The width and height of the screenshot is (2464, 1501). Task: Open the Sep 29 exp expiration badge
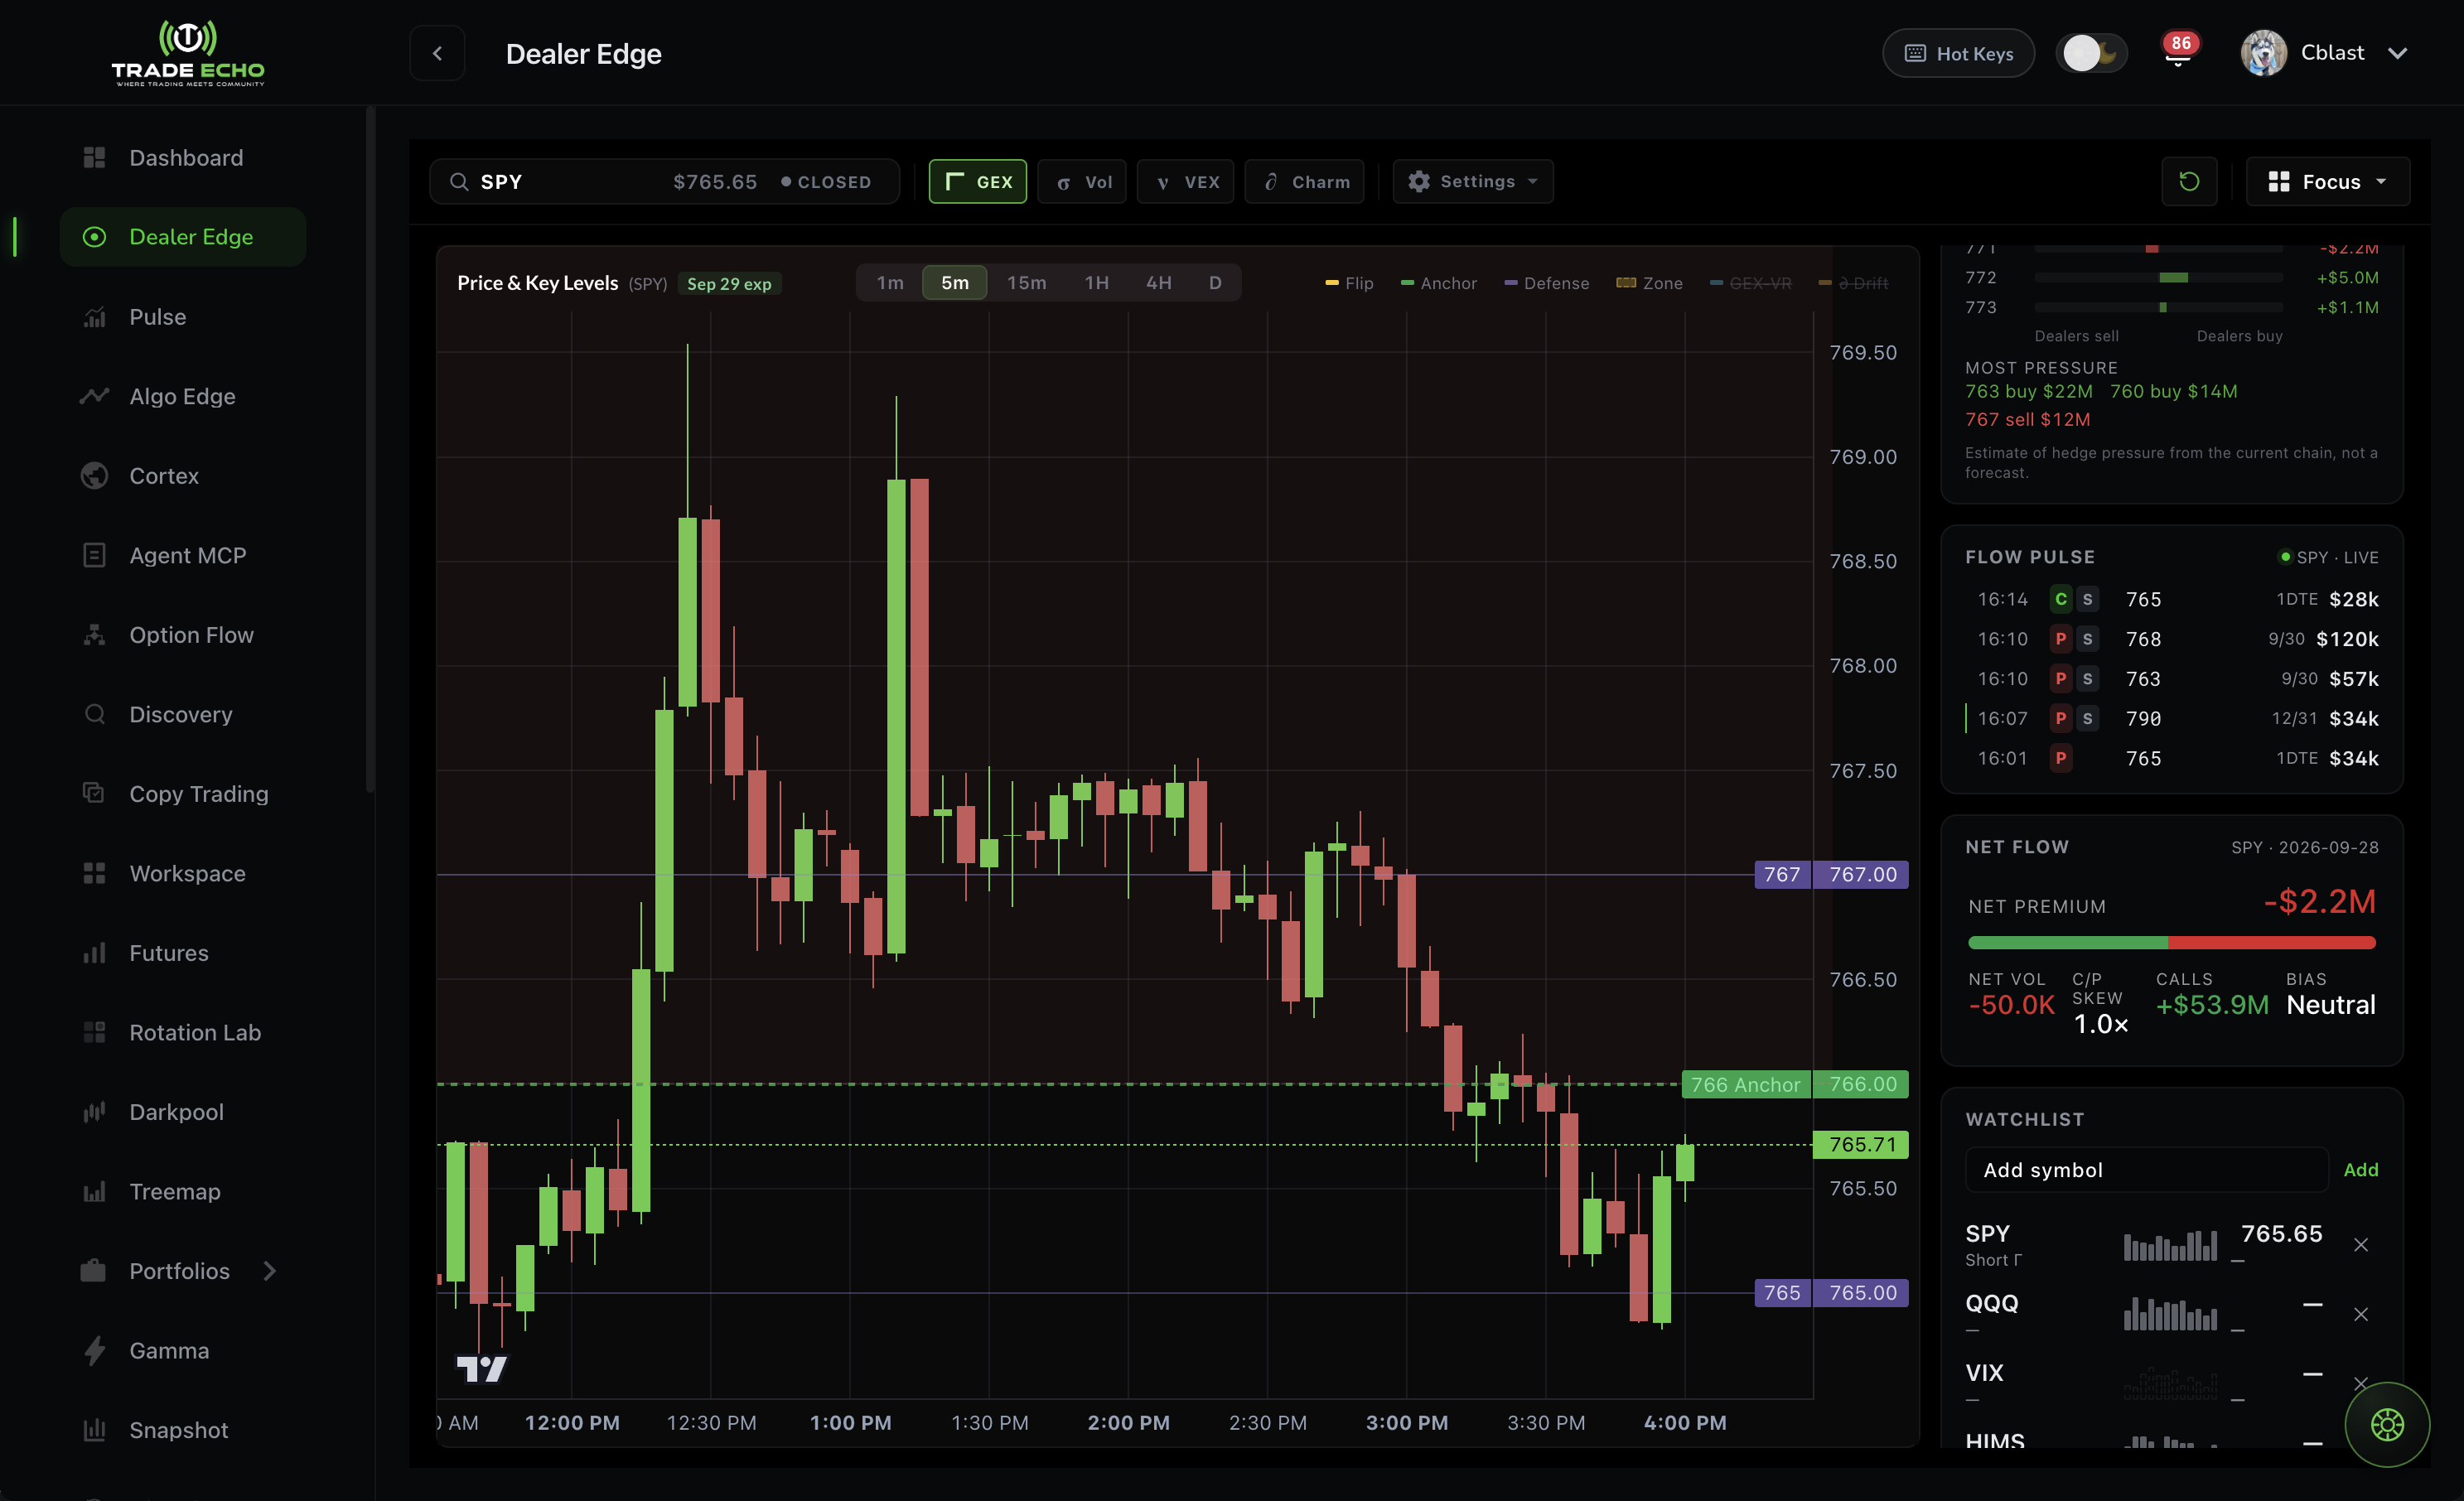pos(729,284)
